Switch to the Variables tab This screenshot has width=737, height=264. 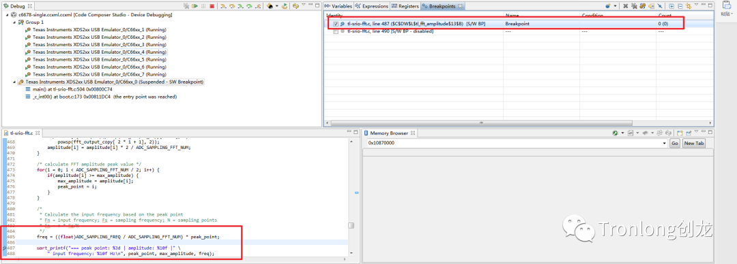point(338,6)
